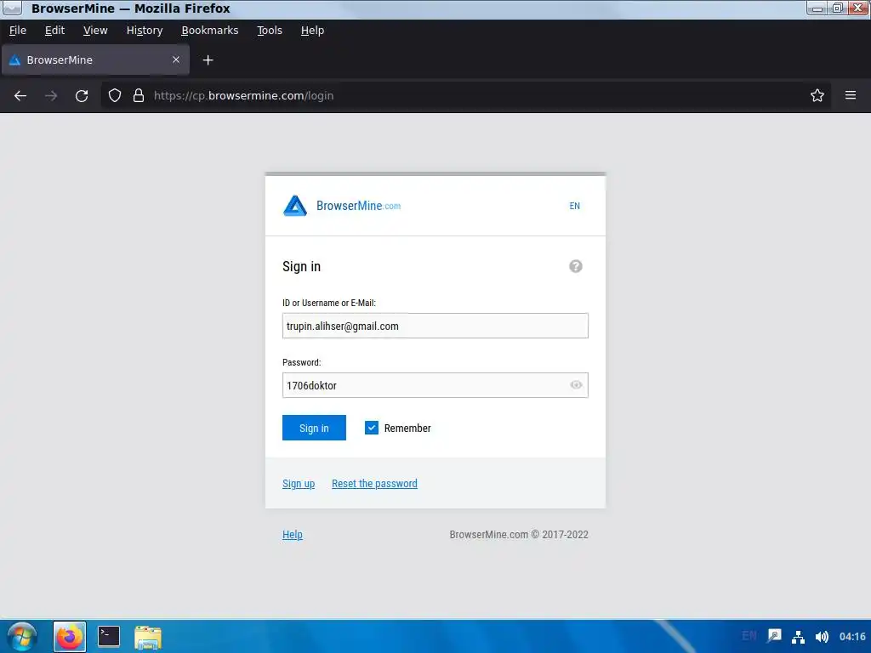Open the Help link below the form
The image size is (871, 653).
pyautogui.click(x=293, y=535)
